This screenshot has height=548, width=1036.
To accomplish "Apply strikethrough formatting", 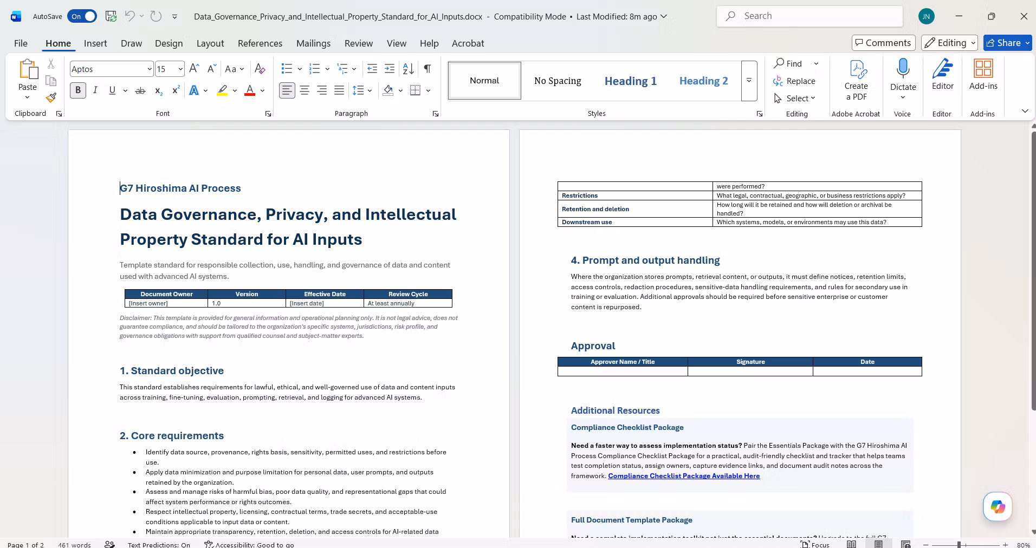I will pos(140,90).
